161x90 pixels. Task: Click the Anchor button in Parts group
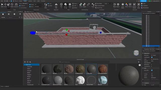coord(75,8)
